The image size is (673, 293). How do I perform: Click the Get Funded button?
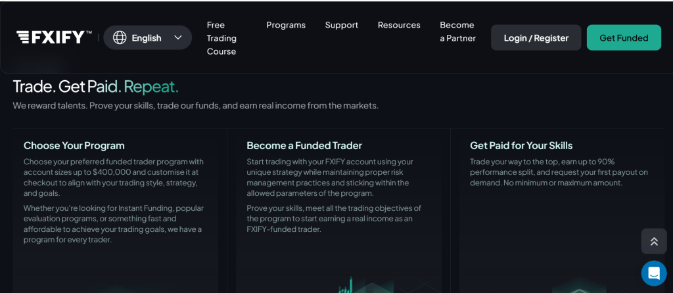click(x=624, y=37)
